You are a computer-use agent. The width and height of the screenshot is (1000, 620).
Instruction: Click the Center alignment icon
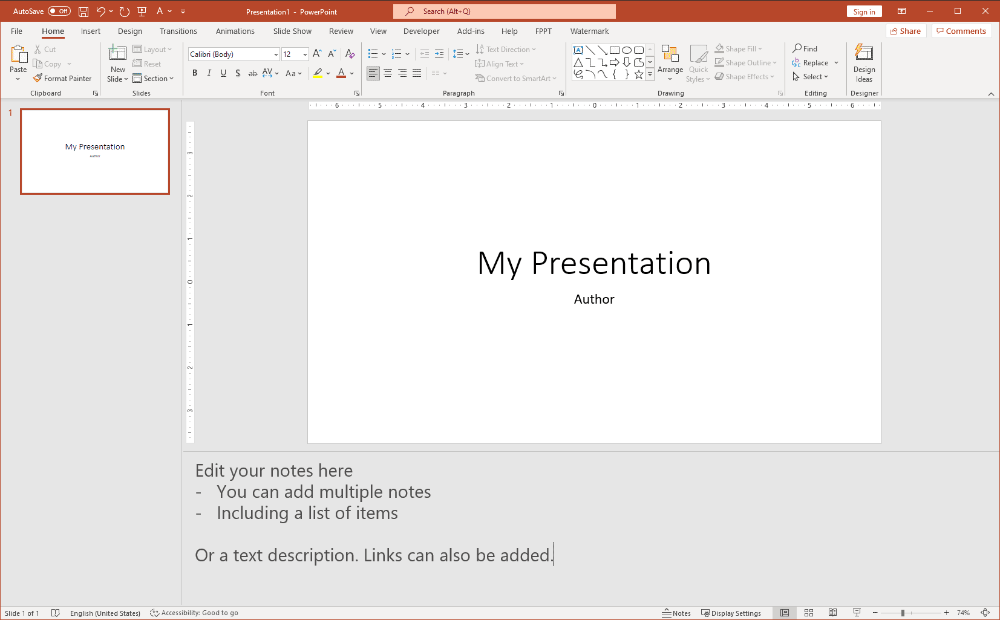click(x=388, y=73)
